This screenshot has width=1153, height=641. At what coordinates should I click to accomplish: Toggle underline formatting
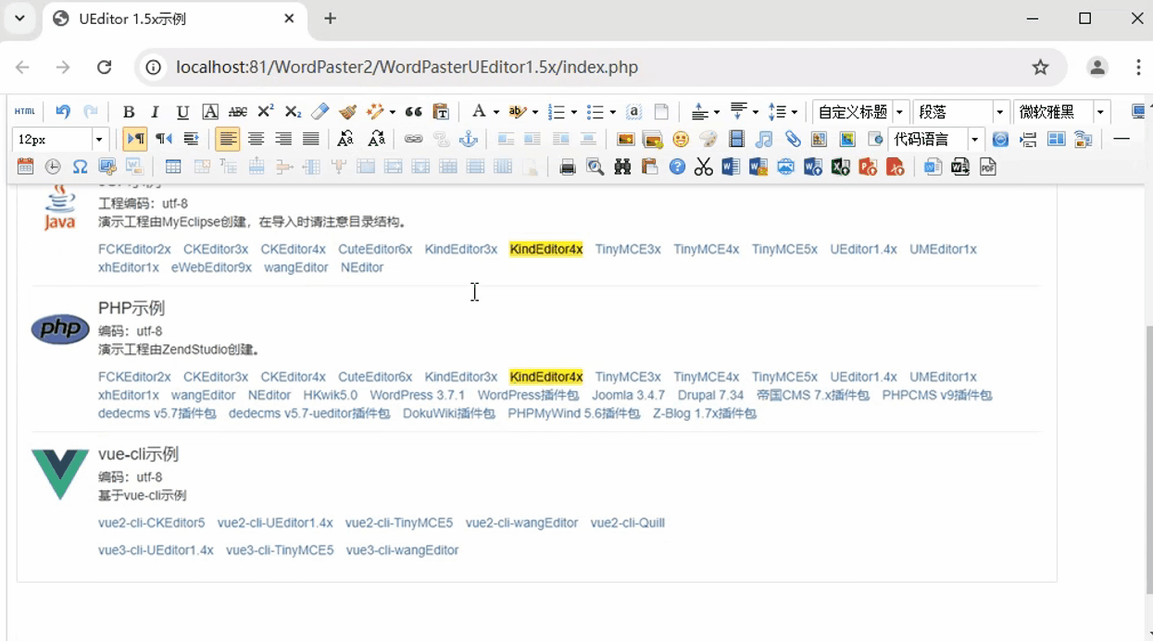pos(182,112)
